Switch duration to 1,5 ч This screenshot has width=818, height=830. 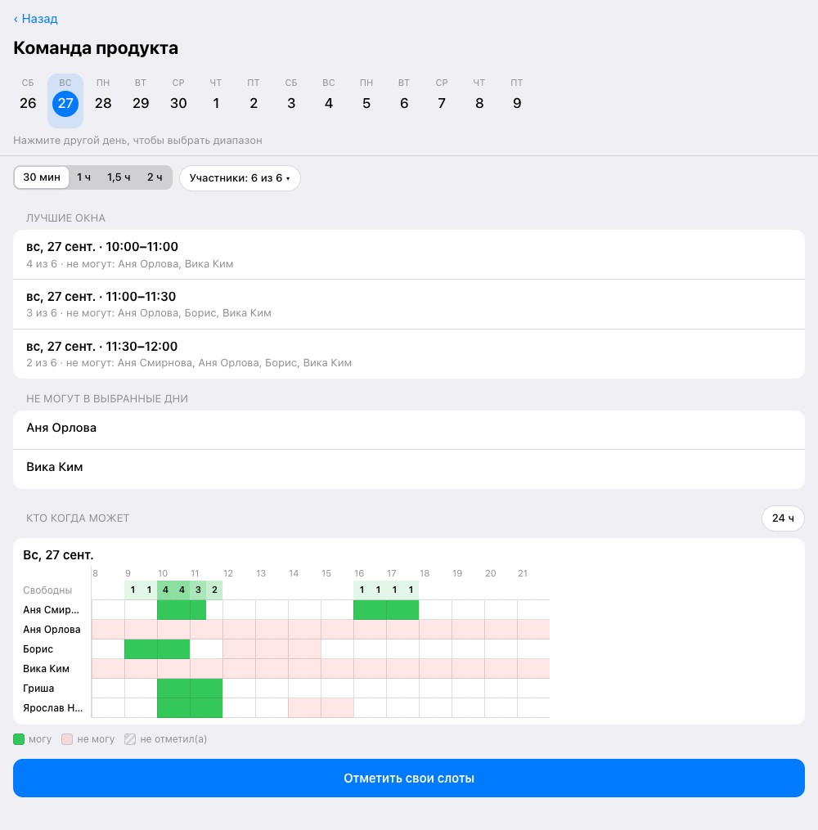[119, 177]
